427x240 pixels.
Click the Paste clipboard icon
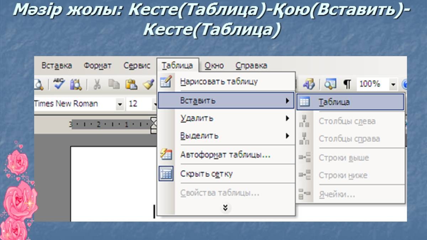point(131,84)
